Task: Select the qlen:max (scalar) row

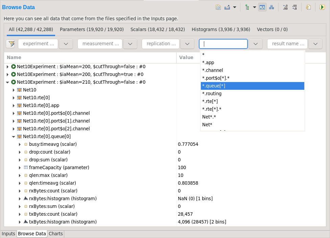Action: (x=165, y=176)
